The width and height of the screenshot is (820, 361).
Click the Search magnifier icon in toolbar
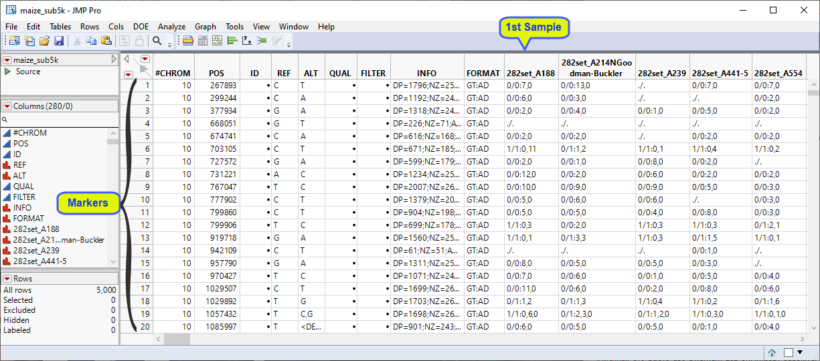(157, 41)
